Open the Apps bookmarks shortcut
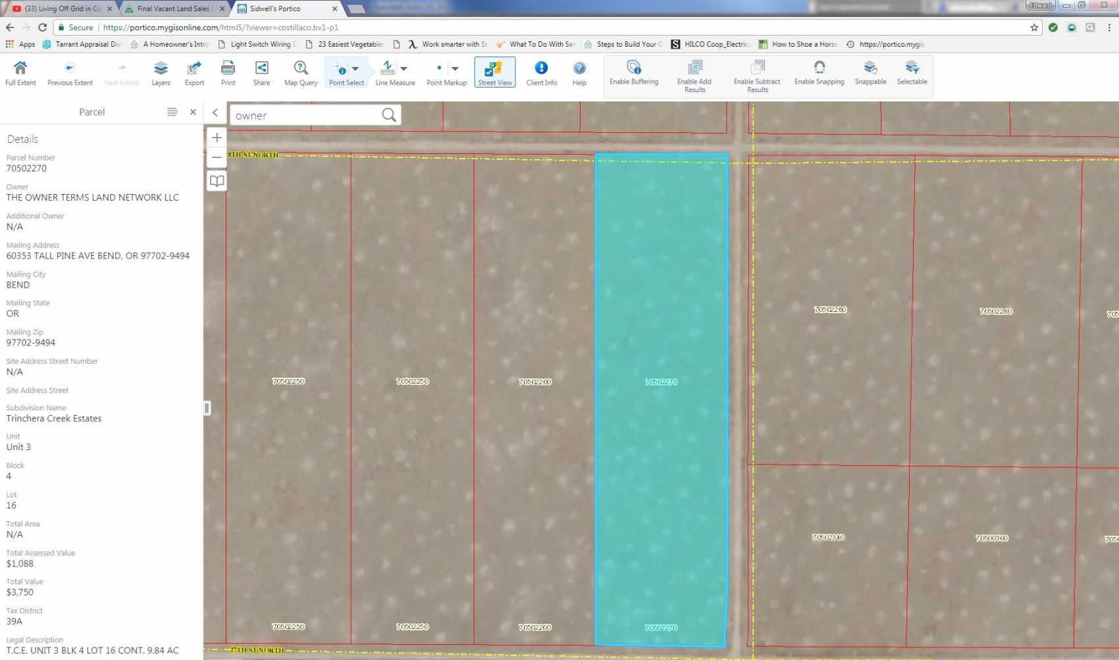The width and height of the screenshot is (1119, 660). (x=20, y=44)
